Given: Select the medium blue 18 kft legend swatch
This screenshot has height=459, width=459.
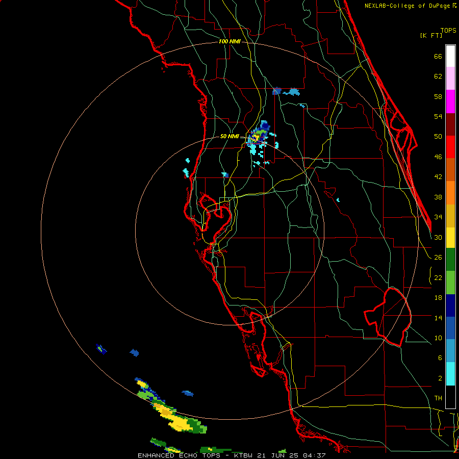Looking at the screenshot, I should (450, 328).
